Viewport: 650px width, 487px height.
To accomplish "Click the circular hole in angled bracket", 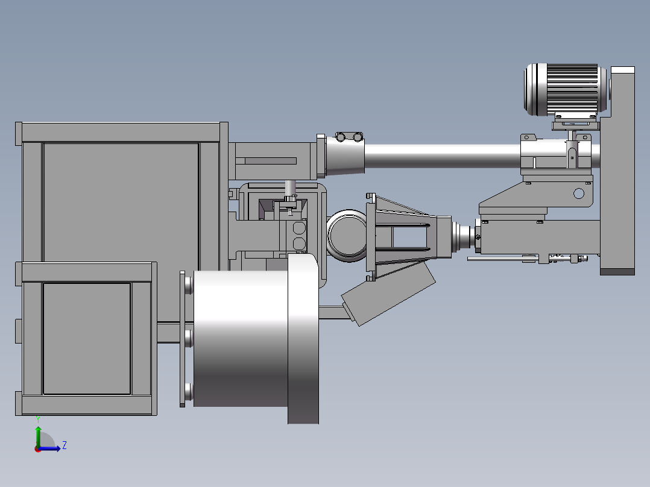I will pos(579,193).
